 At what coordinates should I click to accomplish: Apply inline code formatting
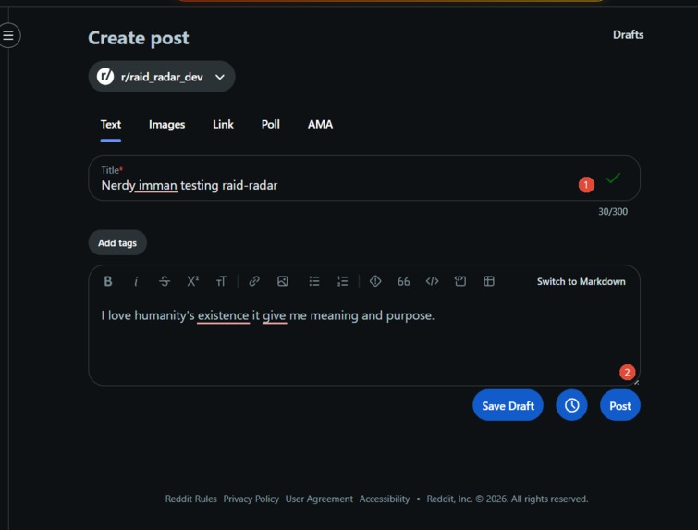pyautogui.click(x=432, y=281)
